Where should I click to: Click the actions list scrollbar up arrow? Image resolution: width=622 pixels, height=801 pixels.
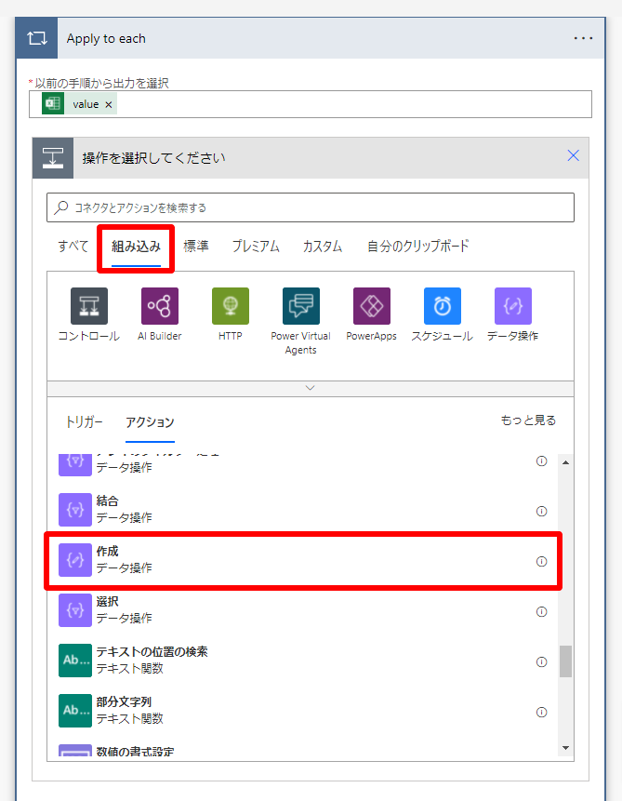pos(565,462)
